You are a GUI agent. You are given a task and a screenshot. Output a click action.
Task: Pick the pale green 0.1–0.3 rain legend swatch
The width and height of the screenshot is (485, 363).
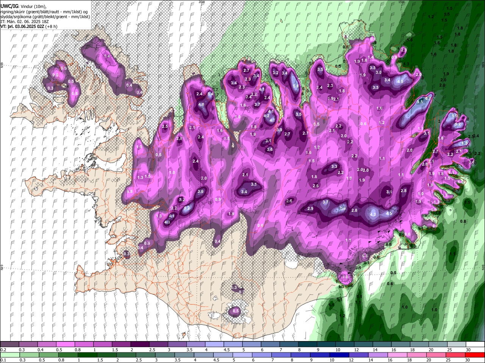click(9, 355)
